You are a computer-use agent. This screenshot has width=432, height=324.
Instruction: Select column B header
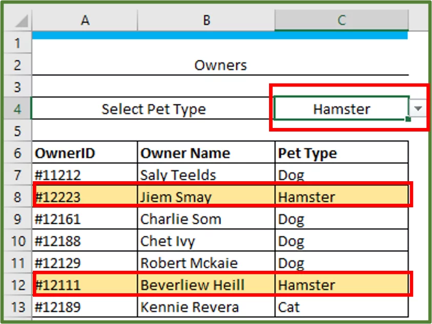(x=206, y=20)
